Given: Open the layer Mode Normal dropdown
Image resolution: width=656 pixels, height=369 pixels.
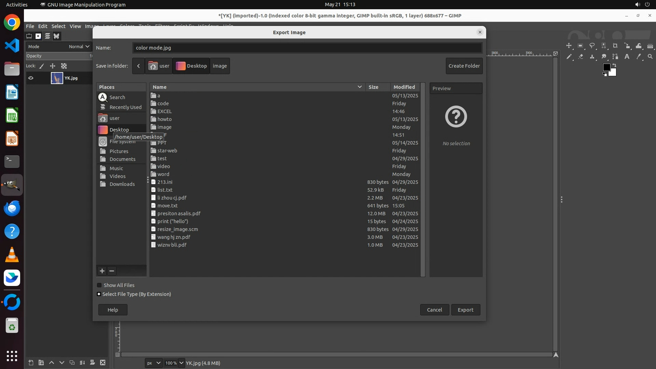Looking at the screenshot, I should point(79,46).
